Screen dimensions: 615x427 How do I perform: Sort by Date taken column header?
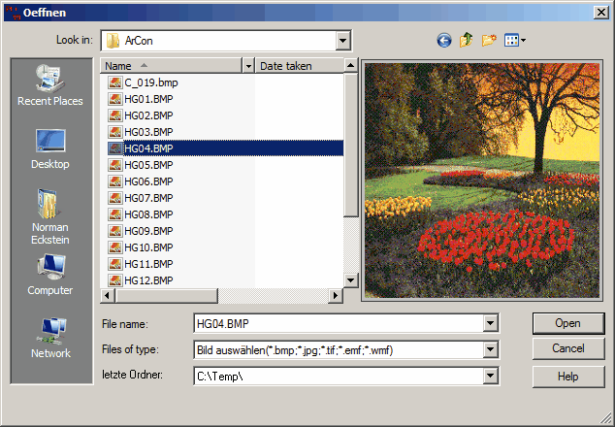click(300, 66)
